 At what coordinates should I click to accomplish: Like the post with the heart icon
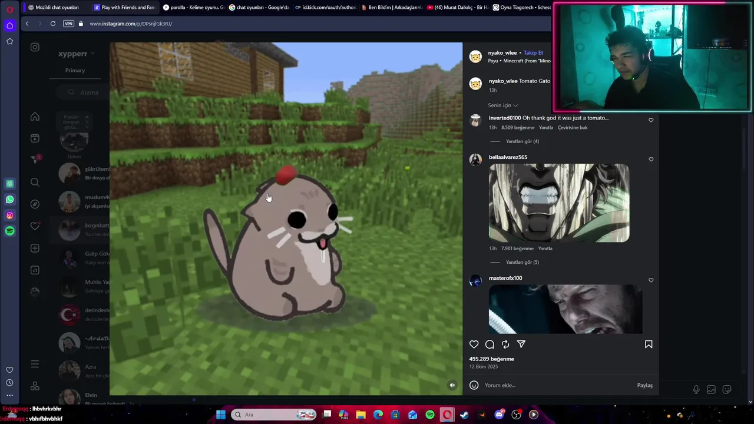coord(474,344)
